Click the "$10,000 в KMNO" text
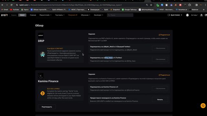 pos(53,89)
